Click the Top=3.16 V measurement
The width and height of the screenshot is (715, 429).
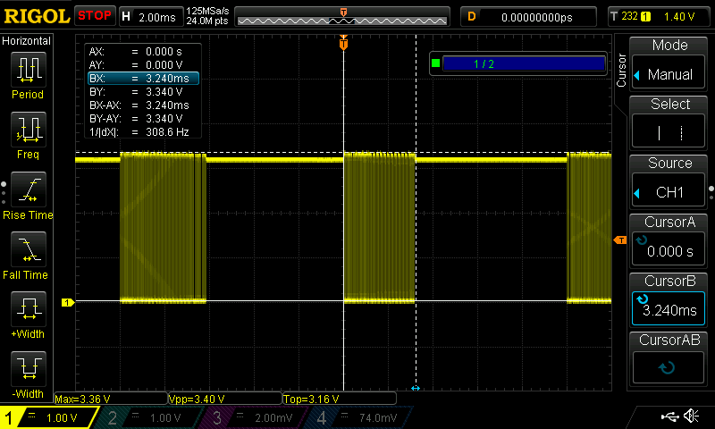click(x=340, y=399)
